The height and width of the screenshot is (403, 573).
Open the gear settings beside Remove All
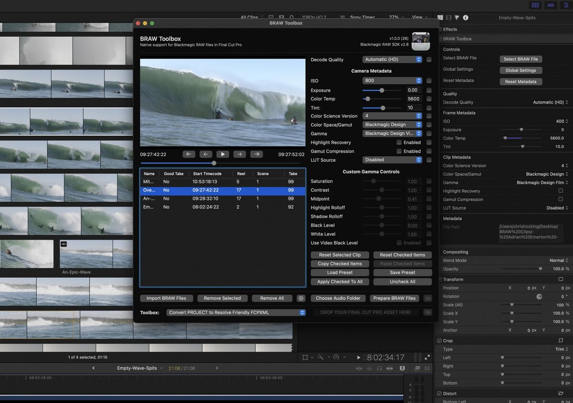(x=301, y=298)
